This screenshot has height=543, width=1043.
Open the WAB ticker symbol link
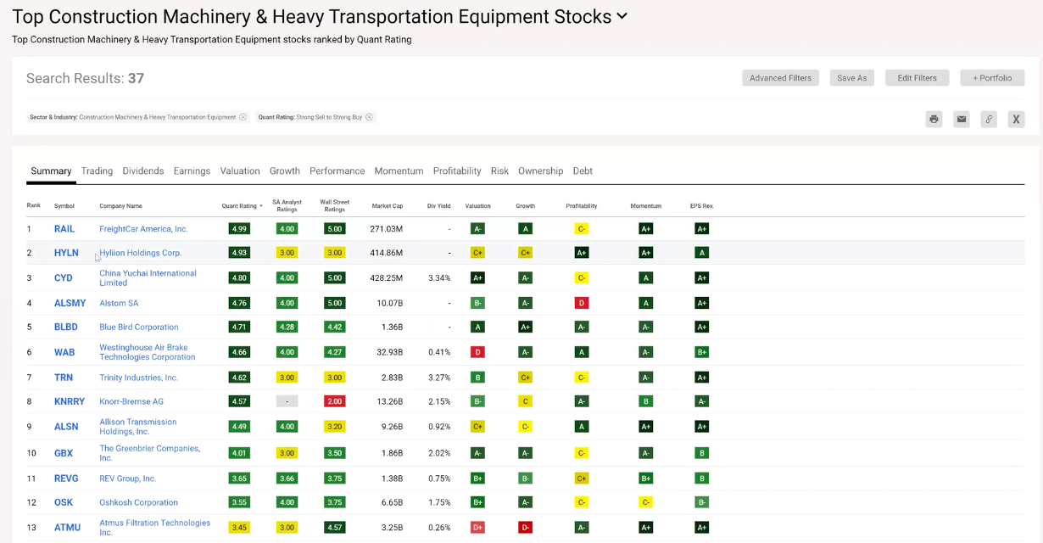(64, 352)
